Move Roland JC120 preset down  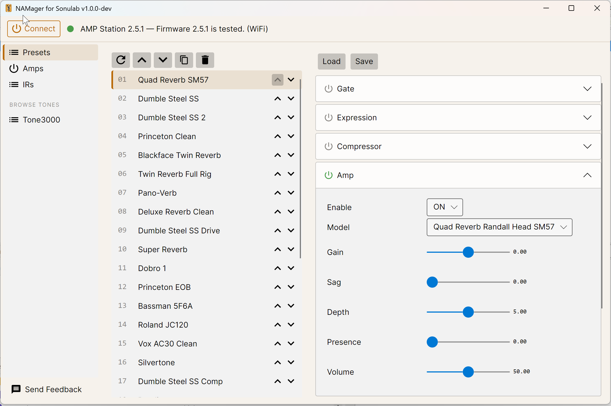pyautogui.click(x=291, y=325)
